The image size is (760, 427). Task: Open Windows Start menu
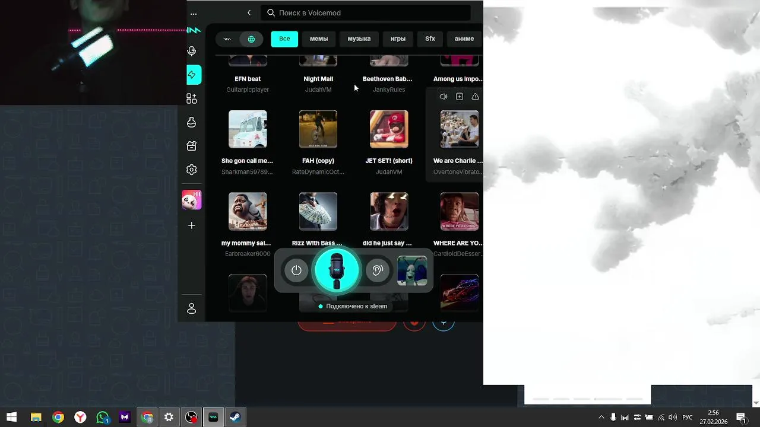point(11,418)
